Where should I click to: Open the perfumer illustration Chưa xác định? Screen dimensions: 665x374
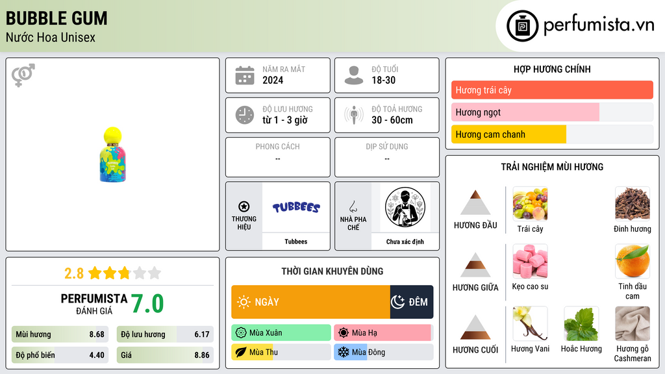(x=405, y=207)
